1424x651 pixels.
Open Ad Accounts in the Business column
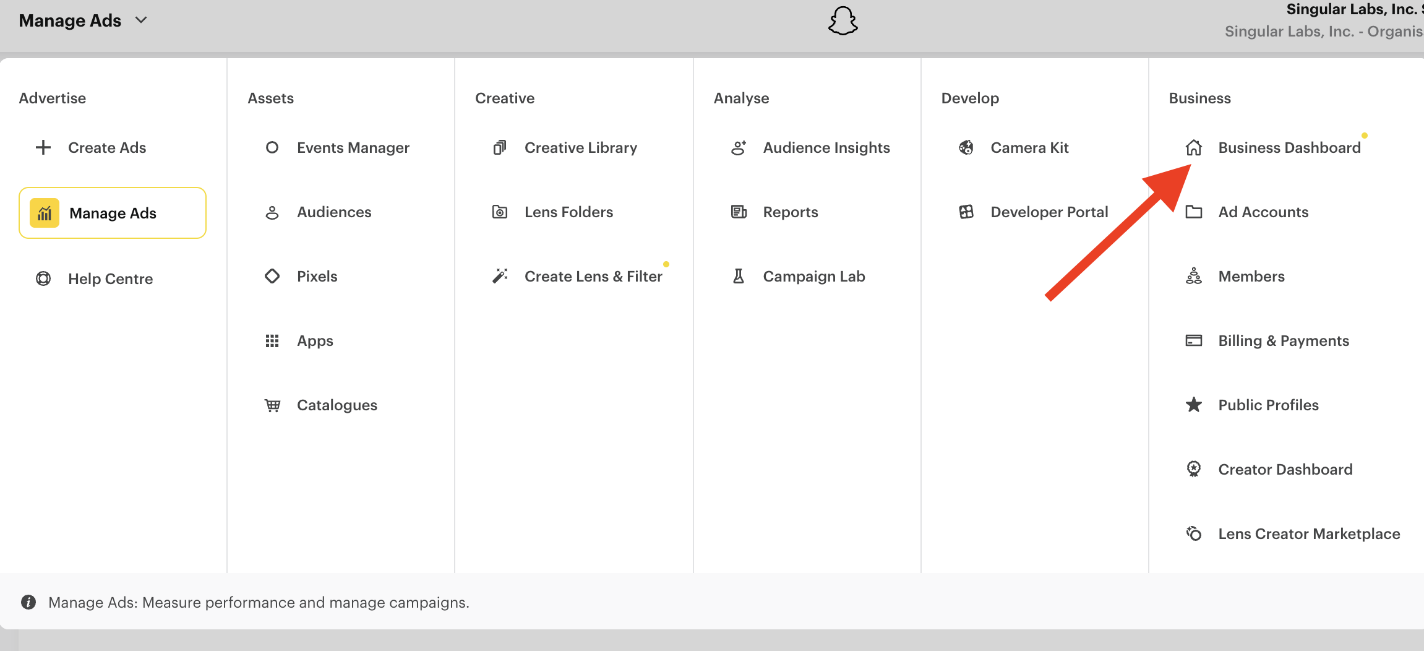1263,212
